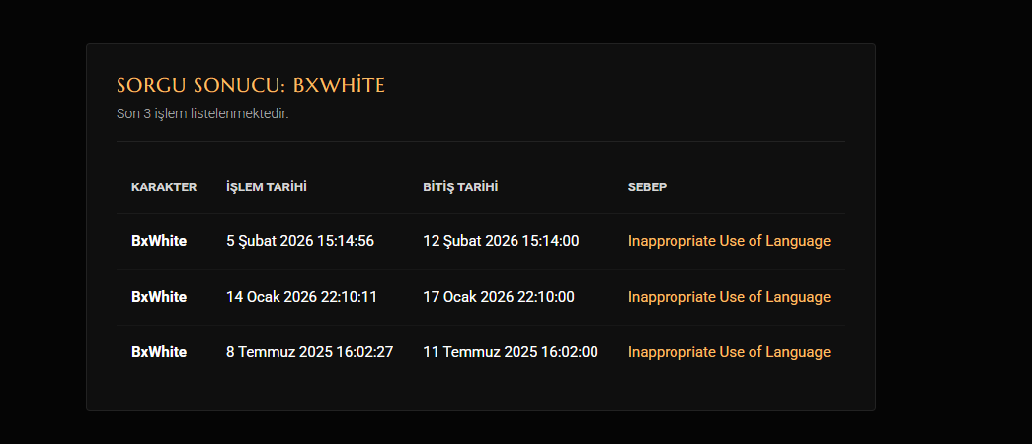Click the 17 Ocak 2026 22:10:00 end date
This screenshot has height=444, width=1032.
[499, 297]
